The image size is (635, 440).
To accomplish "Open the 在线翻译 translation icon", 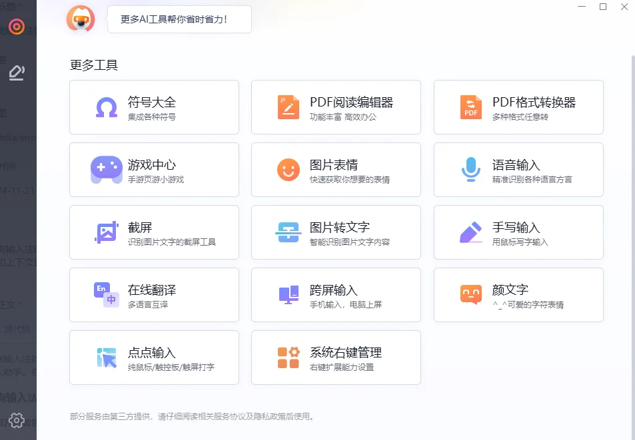I will [107, 295].
